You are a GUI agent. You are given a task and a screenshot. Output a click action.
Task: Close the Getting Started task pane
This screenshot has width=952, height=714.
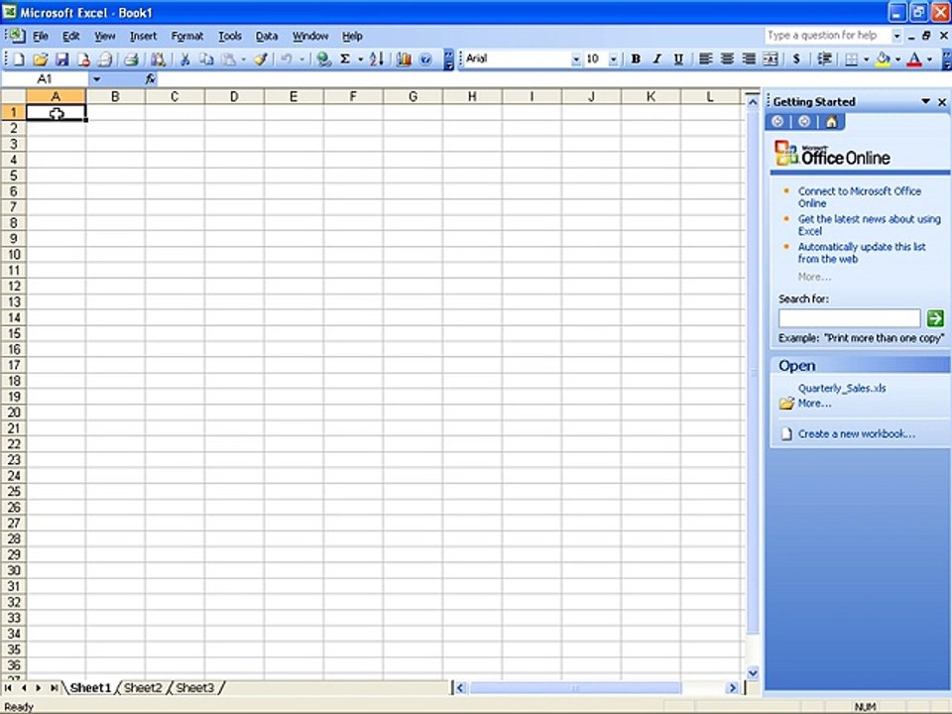pyautogui.click(x=942, y=102)
